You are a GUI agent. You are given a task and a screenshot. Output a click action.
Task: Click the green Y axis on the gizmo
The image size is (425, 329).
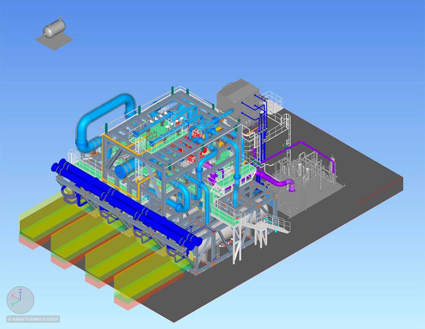[15, 304]
